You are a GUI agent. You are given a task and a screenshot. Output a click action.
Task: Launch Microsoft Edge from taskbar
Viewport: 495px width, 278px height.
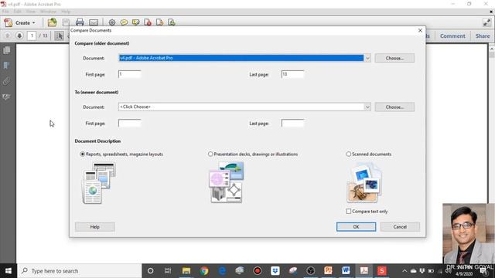click(x=222, y=271)
